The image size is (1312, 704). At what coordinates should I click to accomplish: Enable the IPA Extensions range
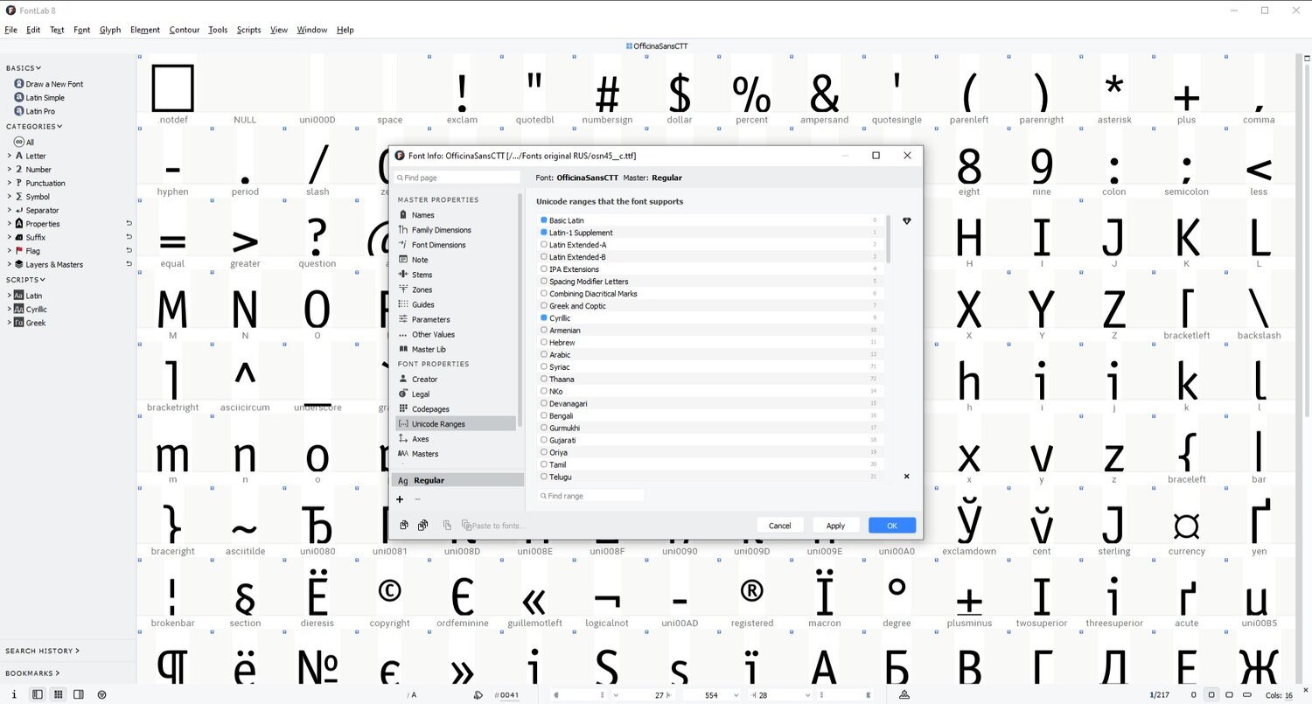543,269
